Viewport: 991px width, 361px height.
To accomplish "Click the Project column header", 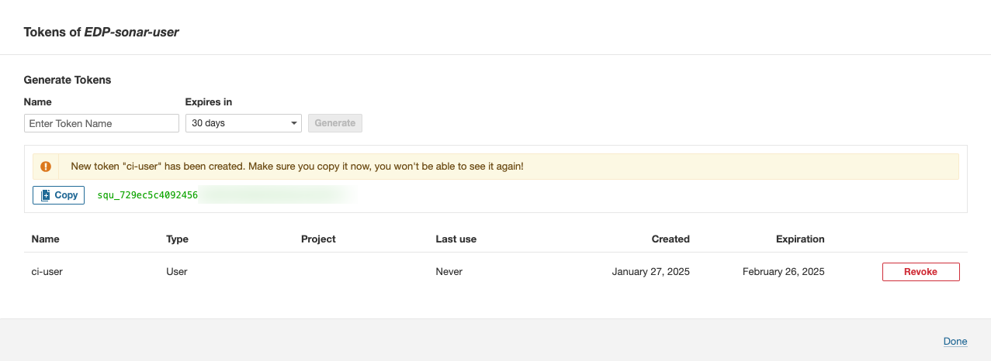I will click(x=318, y=239).
